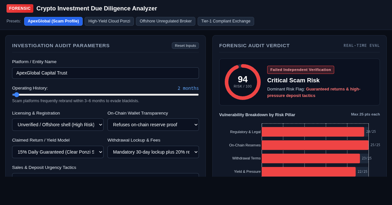This screenshot has width=392, height=205.
Task: Click the Crypto Investment Due Diligence Analyzer title
Action: pos(97,8)
